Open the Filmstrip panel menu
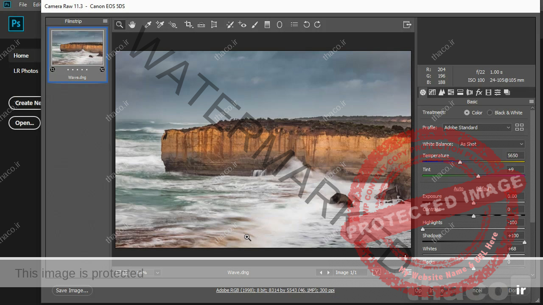The height and width of the screenshot is (305, 543). pos(105,21)
